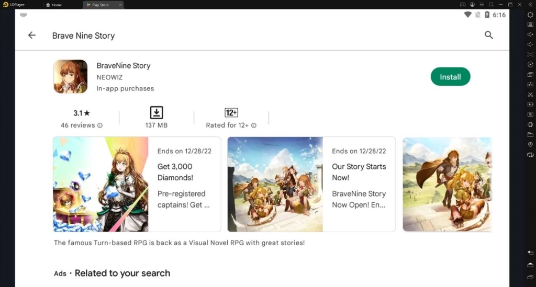
Task: Click the 12+ content rating badge
Action: click(x=231, y=112)
